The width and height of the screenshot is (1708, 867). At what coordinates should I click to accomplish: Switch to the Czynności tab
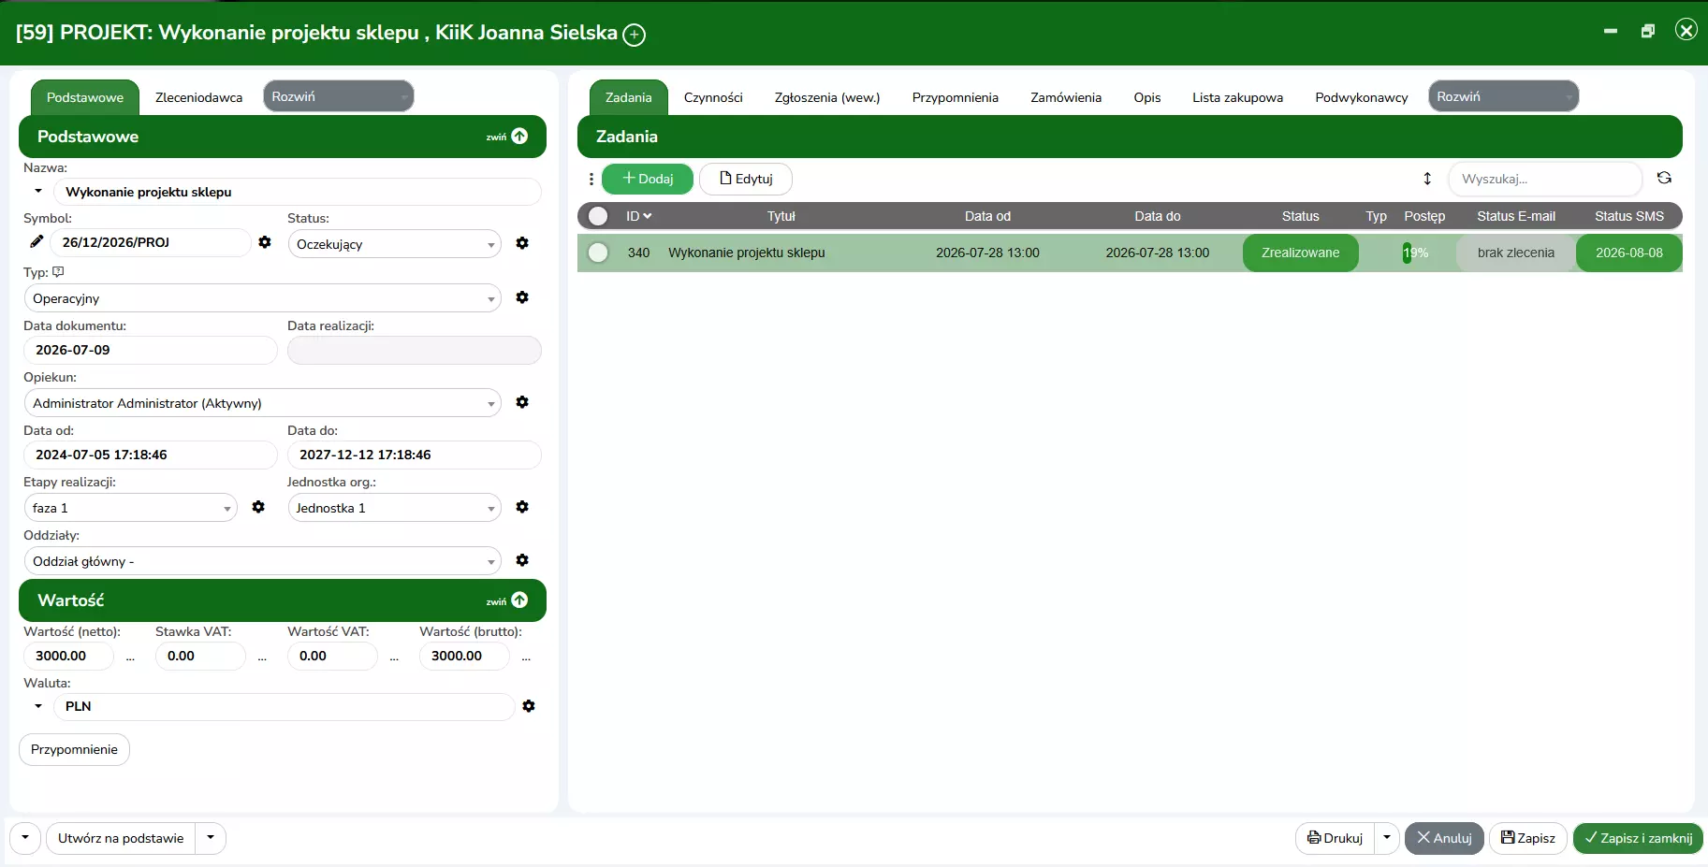713,97
